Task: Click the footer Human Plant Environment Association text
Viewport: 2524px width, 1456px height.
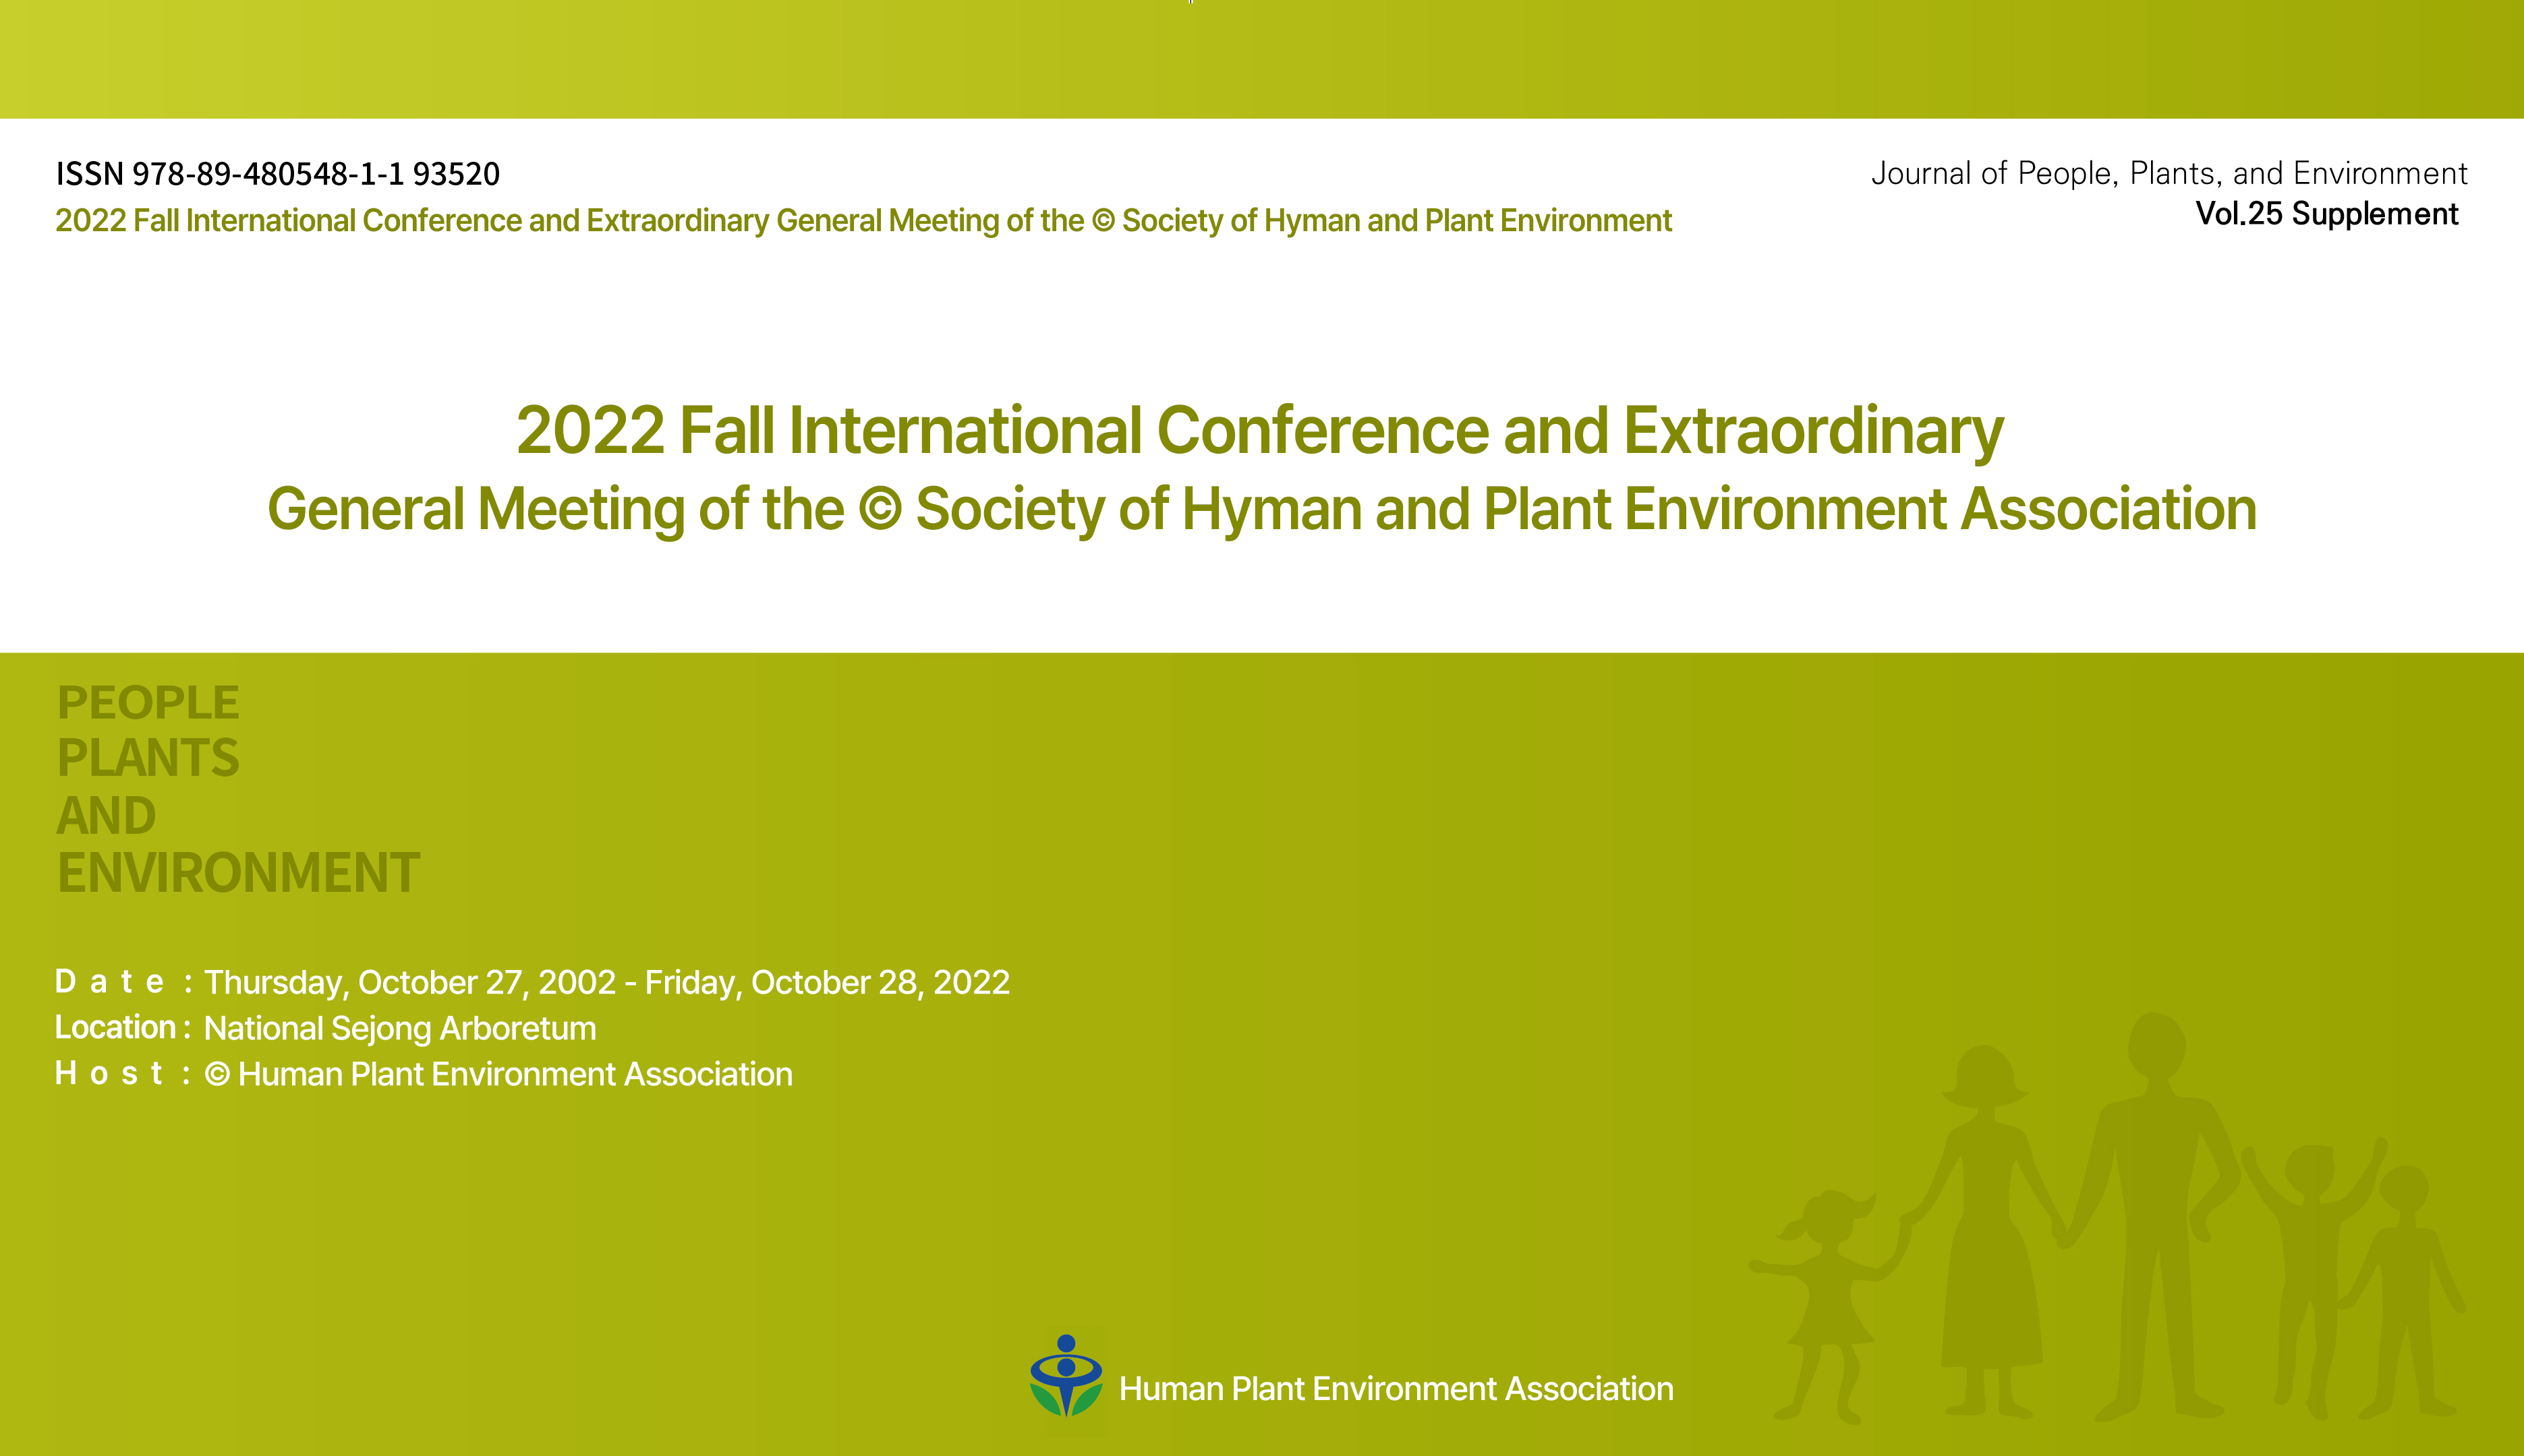Action: [1396, 1389]
